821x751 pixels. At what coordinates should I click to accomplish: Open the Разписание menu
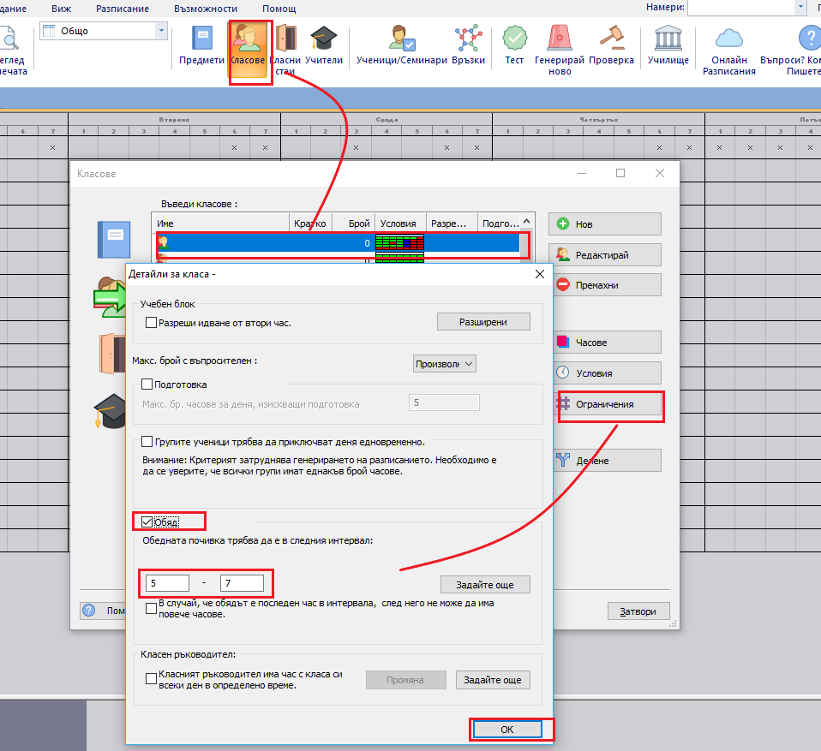tap(123, 9)
